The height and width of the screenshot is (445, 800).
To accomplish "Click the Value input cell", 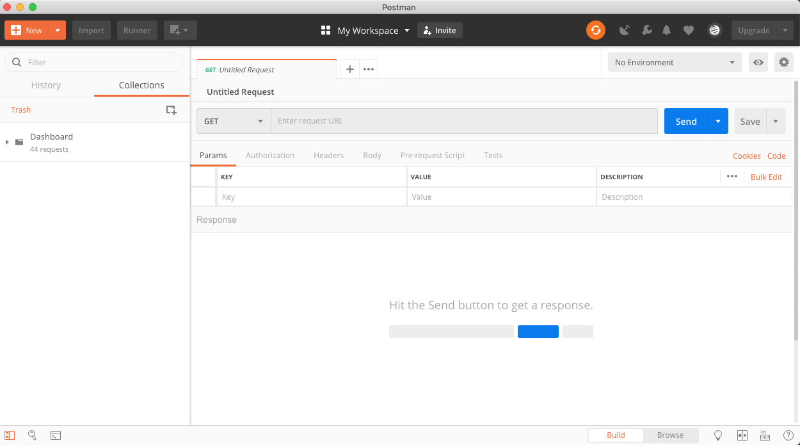I will (x=502, y=197).
